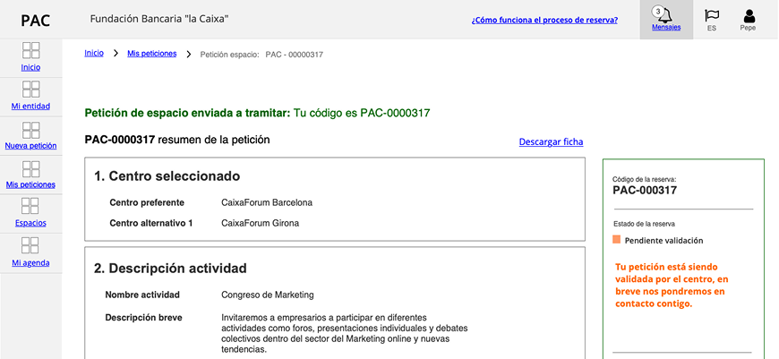Click the Nueva petición sidebar icon
The width and height of the screenshot is (779, 359).
pyautogui.click(x=30, y=130)
